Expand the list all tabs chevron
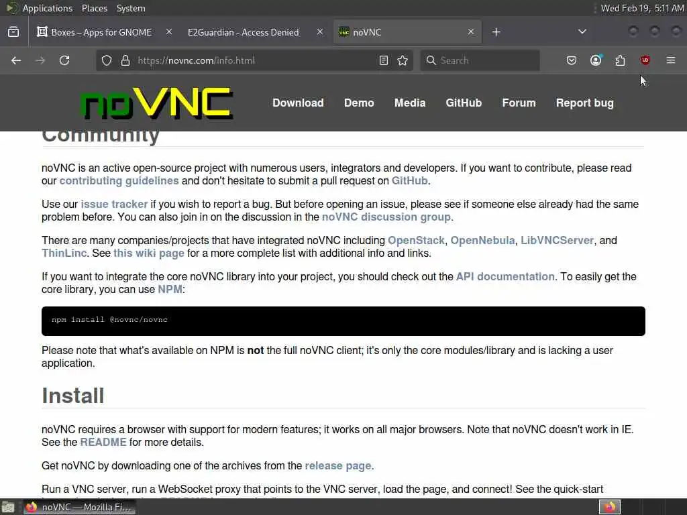 click(582, 32)
